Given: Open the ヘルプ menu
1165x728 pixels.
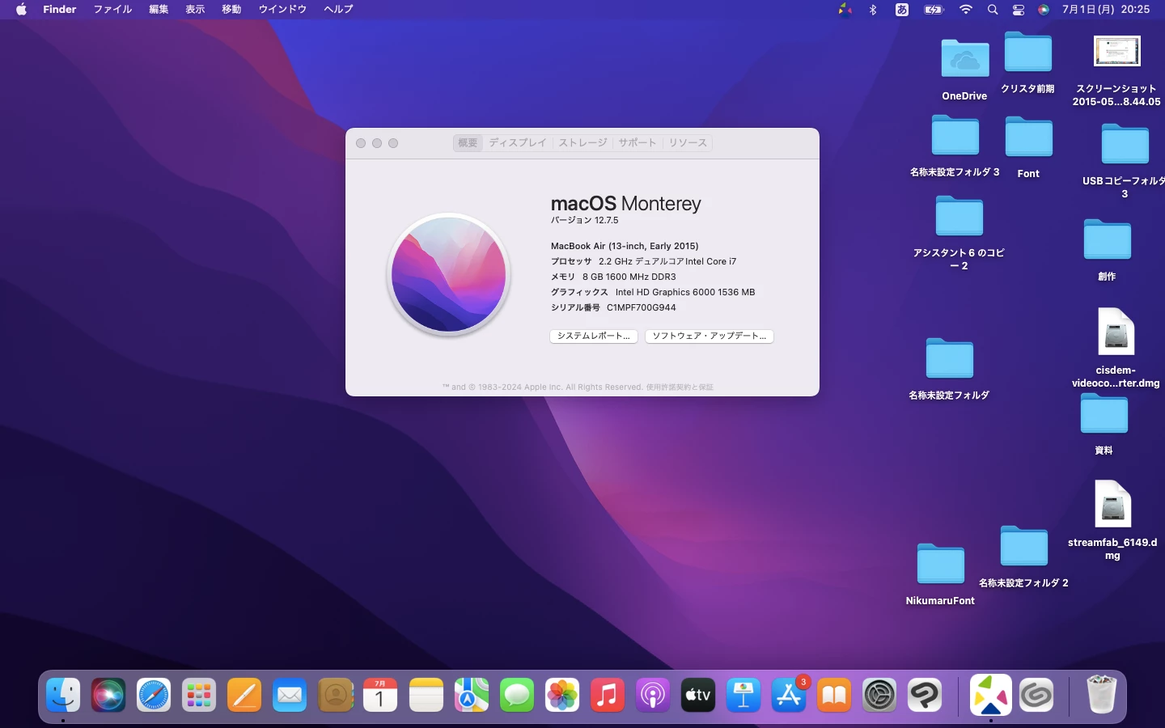Looking at the screenshot, I should pos(338,9).
